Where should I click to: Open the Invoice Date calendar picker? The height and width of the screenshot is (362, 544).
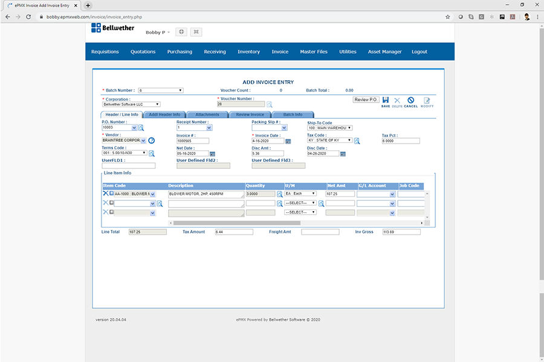click(288, 141)
